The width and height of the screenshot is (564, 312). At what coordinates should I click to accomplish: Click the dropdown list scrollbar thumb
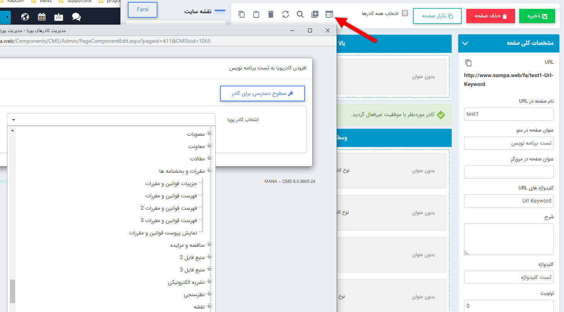[x=13, y=291]
